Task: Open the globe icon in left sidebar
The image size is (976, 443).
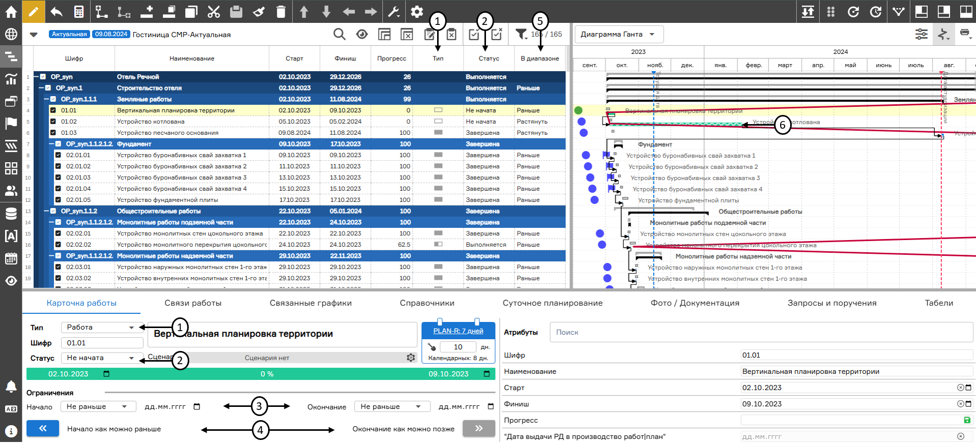Action: 11,34
